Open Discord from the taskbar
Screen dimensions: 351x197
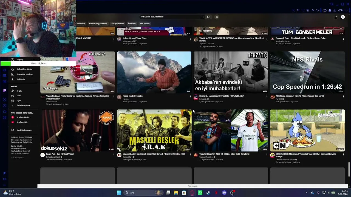[224, 193]
